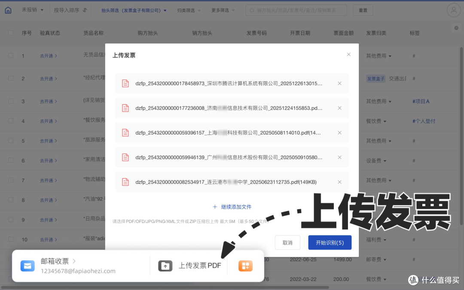
Task: Open the 未报销 status dropdown
Action: tap(33, 10)
